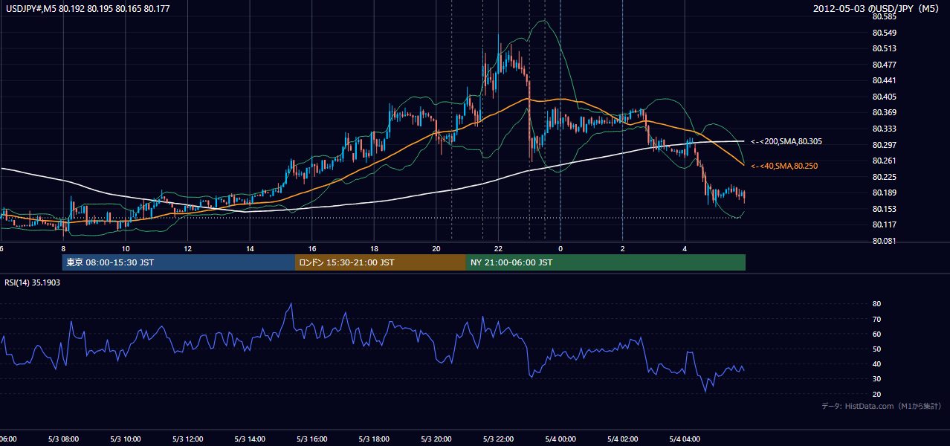Click price axis value 80.261
The image size is (950, 446).
coord(883,161)
